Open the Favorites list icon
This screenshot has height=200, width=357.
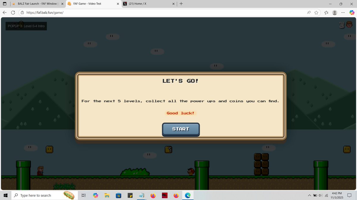click(326, 12)
